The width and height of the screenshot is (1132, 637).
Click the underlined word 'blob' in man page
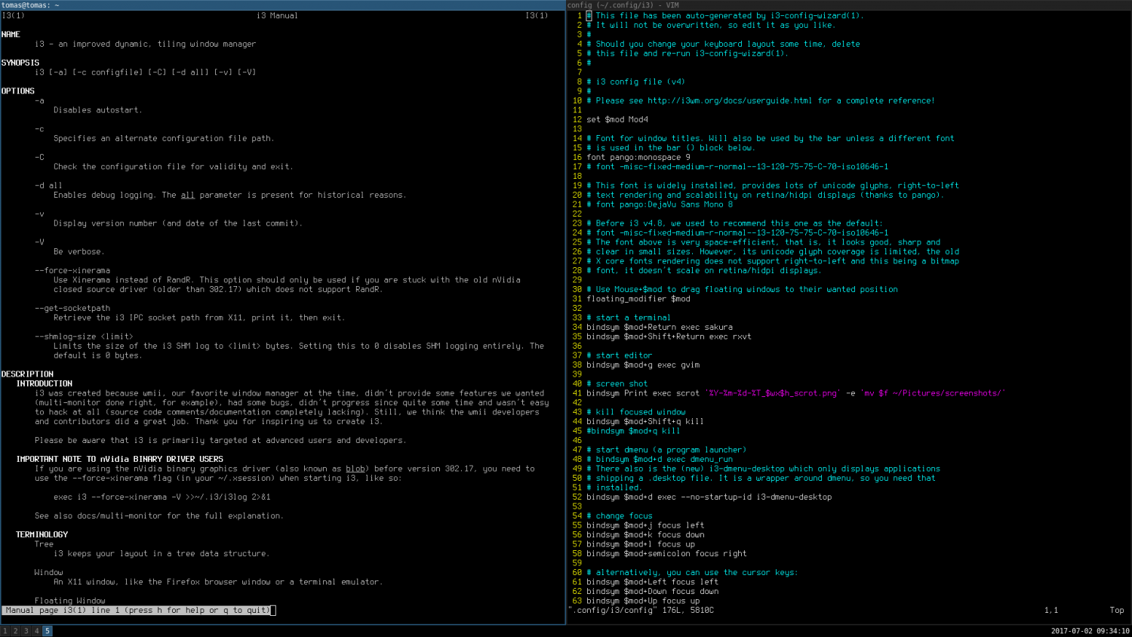click(355, 469)
